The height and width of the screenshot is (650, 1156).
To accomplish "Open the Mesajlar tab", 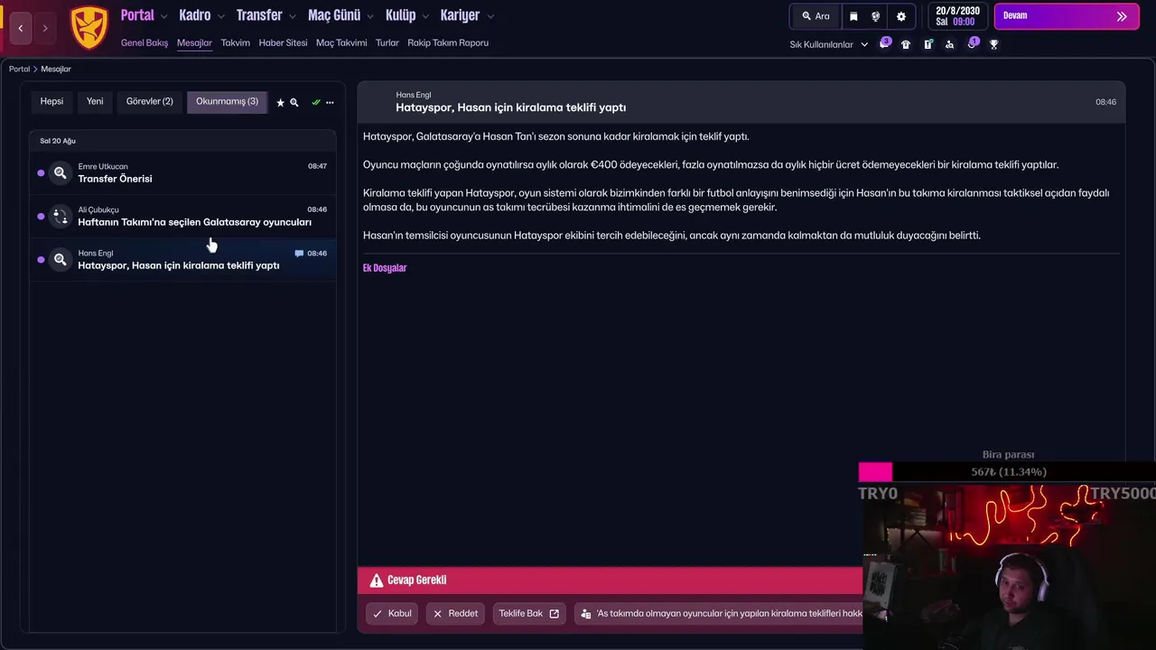I will [x=194, y=42].
